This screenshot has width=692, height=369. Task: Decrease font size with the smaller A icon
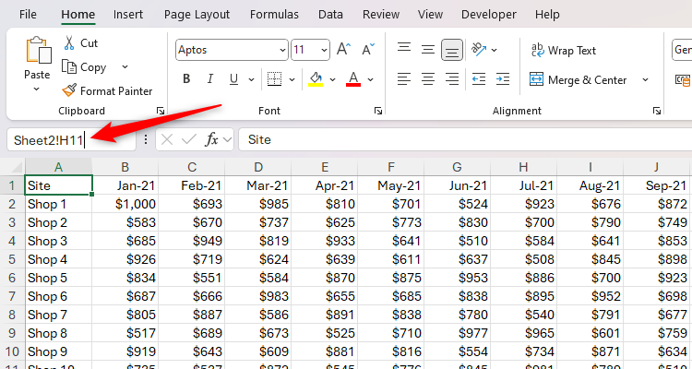[367, 49]
